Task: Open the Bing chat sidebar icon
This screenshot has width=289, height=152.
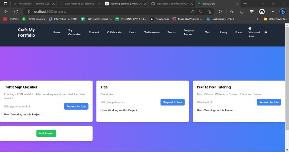Action: point(283,11)
